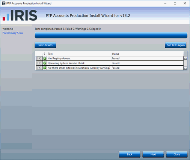The image size is (190, 160).
Task: Go to Next wizard page
Action: (153, 154)
